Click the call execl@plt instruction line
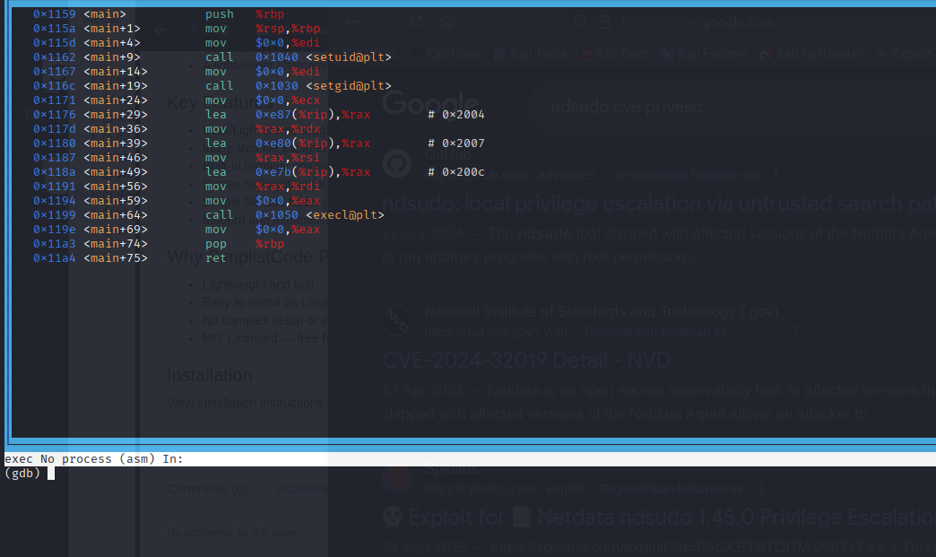 click(294, 215)
